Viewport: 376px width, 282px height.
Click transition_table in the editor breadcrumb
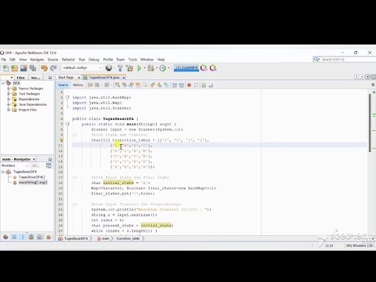click(x=128, y=238)
